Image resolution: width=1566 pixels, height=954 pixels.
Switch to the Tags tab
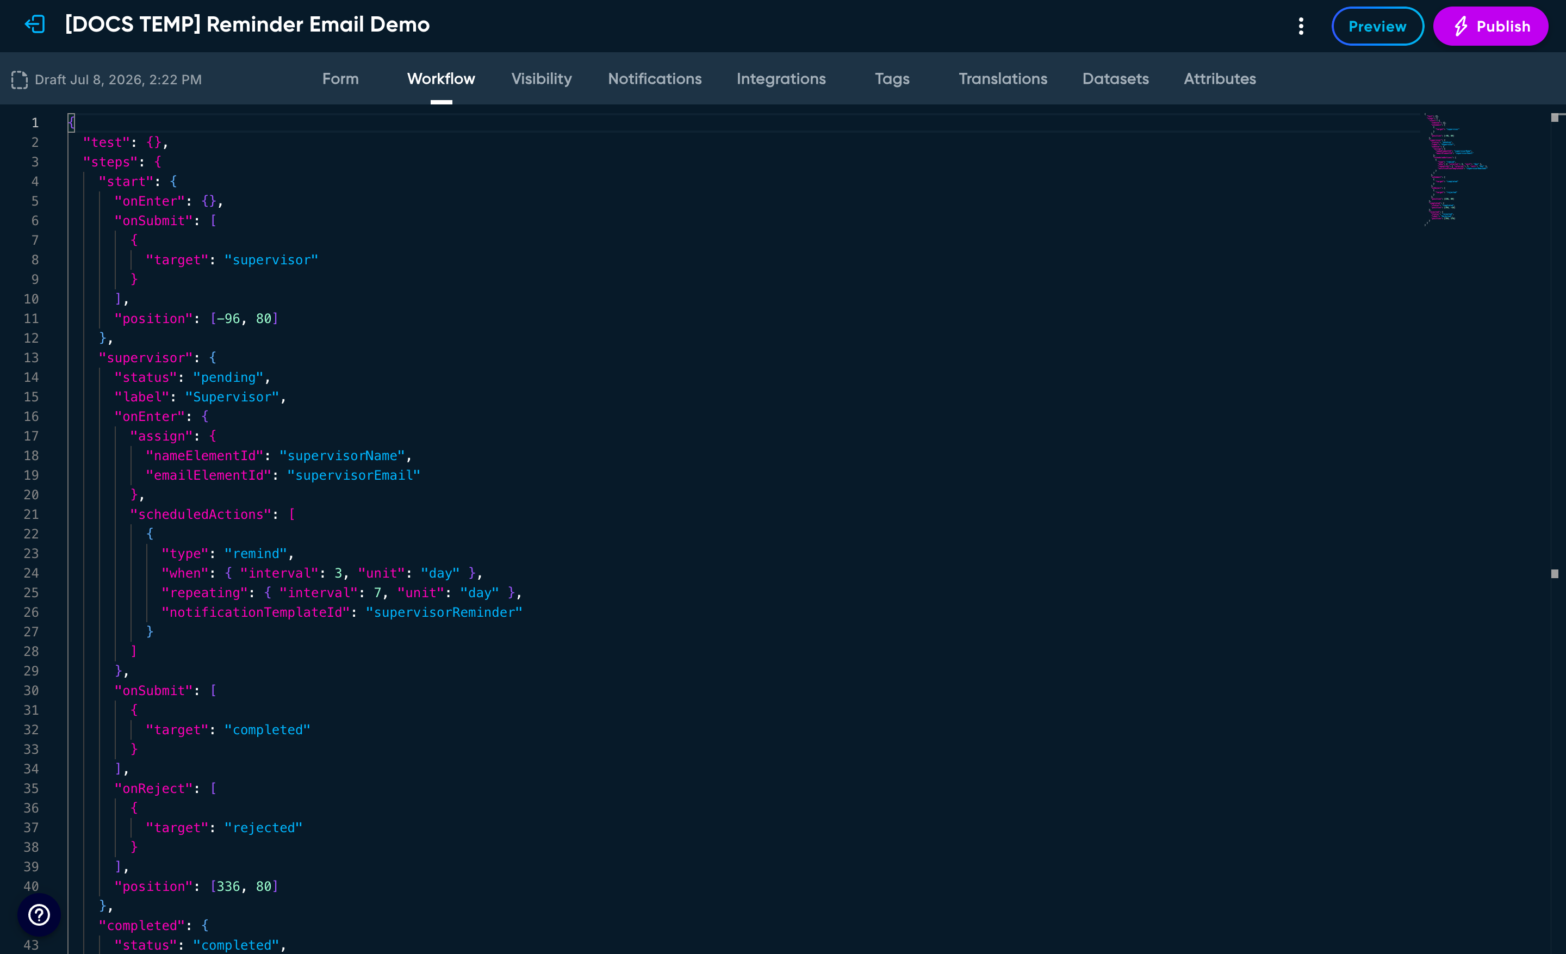tap(892, 79)
